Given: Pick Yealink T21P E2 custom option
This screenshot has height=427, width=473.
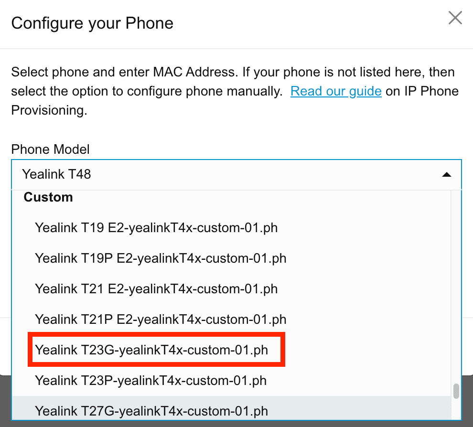Looking at the screenshot, I should 160,319.
